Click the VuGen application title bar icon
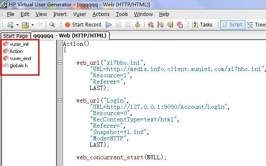The width and height of the screenshot is (266, 166). (3, 4)
